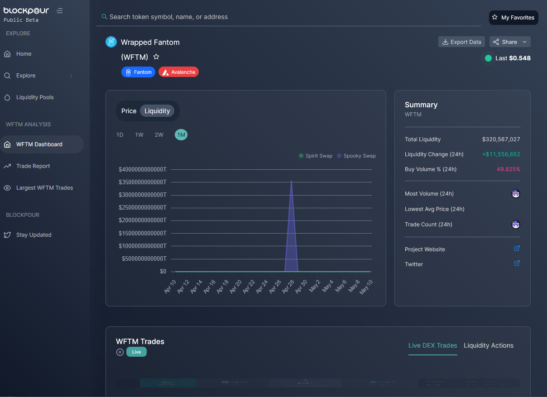Image resolution: width=547 pixels, height=397 pixels.
Task: Toggle the Live feed badge
Action: (x=136, y=352)
